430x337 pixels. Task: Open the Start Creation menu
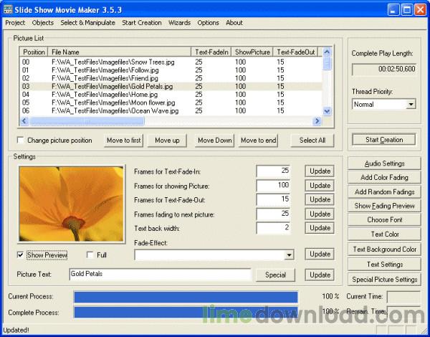(141, 23)
